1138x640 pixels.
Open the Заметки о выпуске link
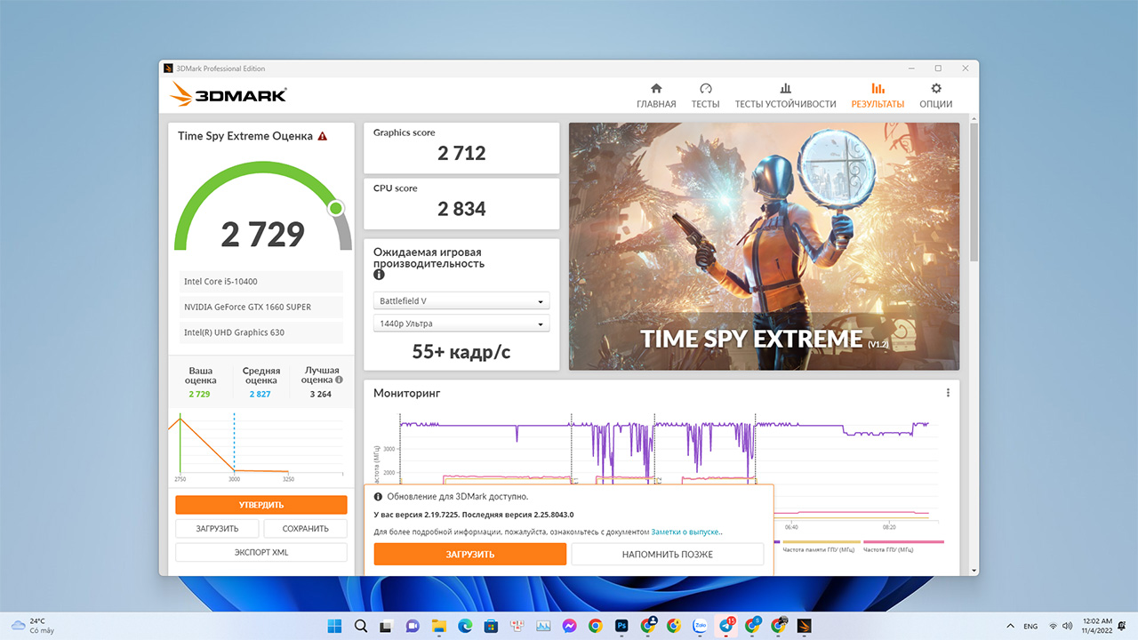coord(686,532)
